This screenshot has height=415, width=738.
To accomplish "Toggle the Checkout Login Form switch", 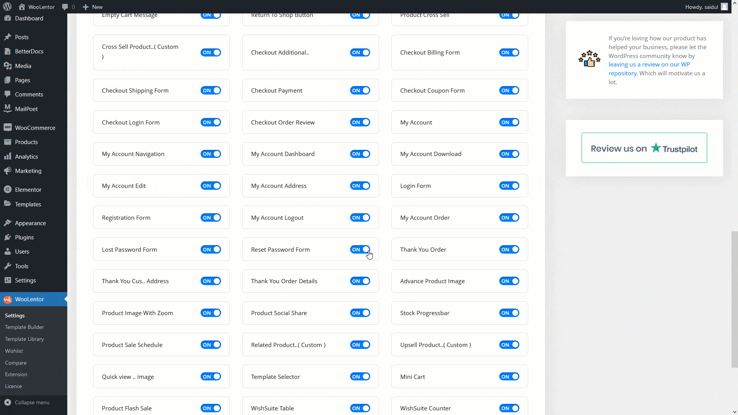I will tap(211, 122).
